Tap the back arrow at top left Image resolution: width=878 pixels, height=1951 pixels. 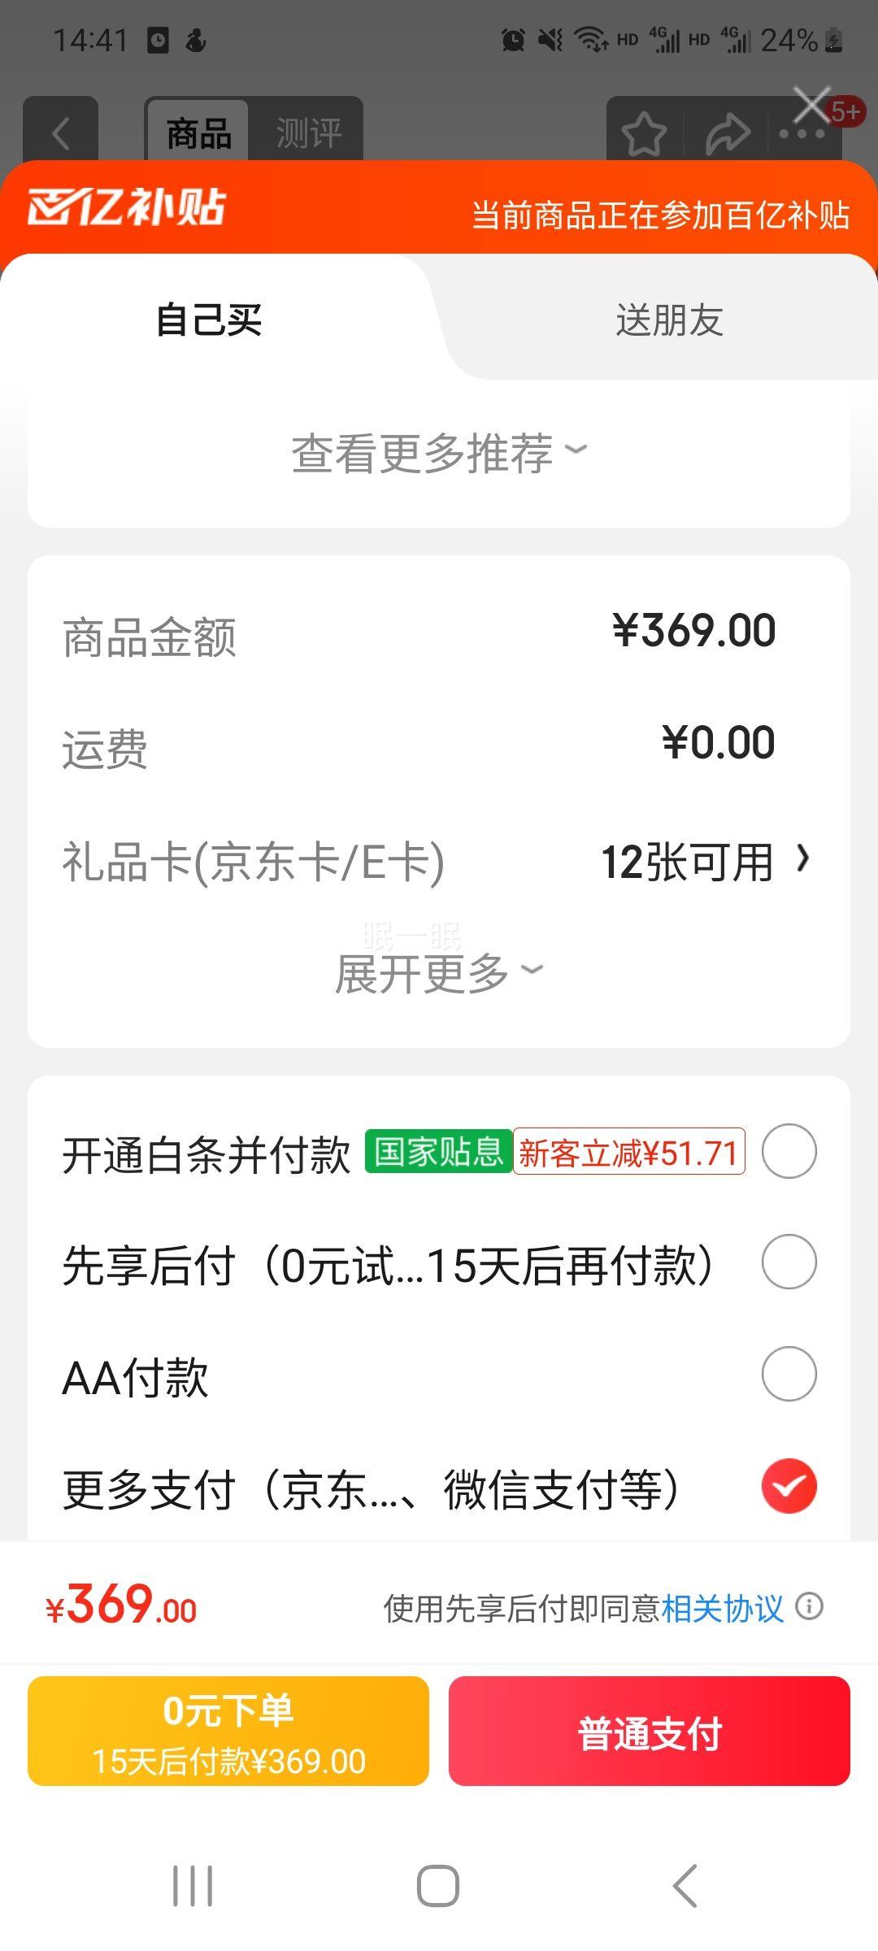pos(61,133)
